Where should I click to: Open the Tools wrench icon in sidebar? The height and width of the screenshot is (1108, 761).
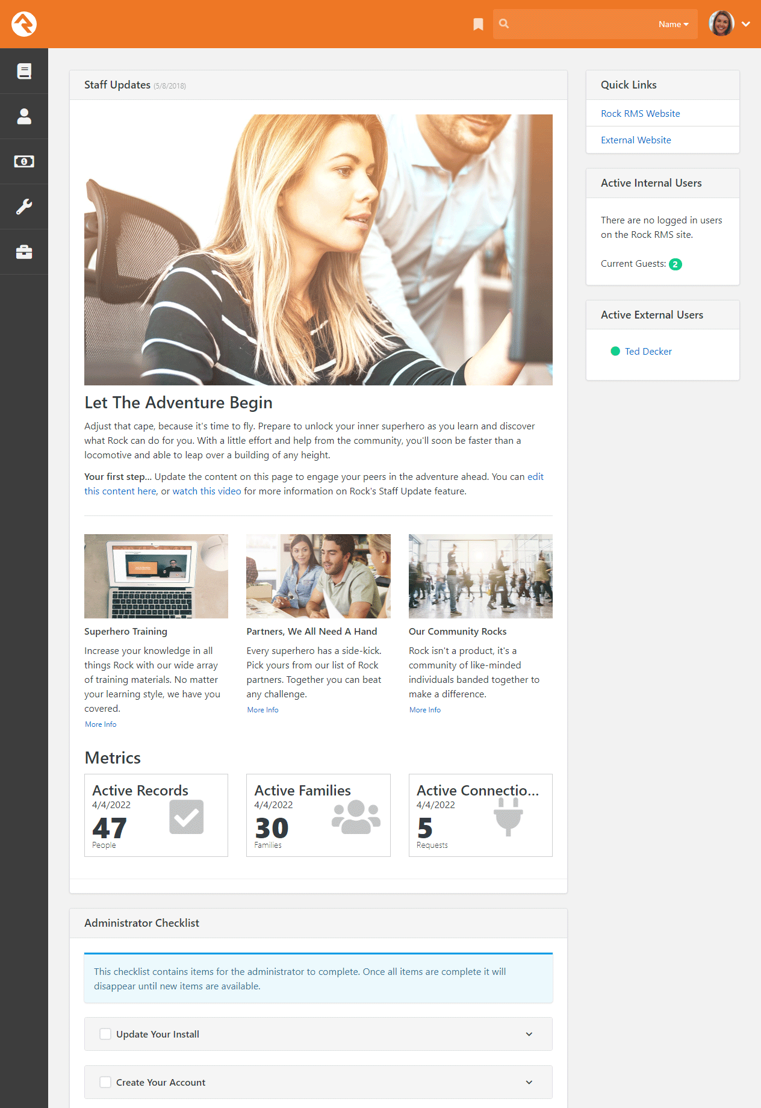tap(24, 207)
